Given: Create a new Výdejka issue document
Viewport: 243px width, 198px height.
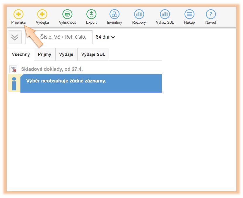Looking at the screenshot, I should [42, 14].
